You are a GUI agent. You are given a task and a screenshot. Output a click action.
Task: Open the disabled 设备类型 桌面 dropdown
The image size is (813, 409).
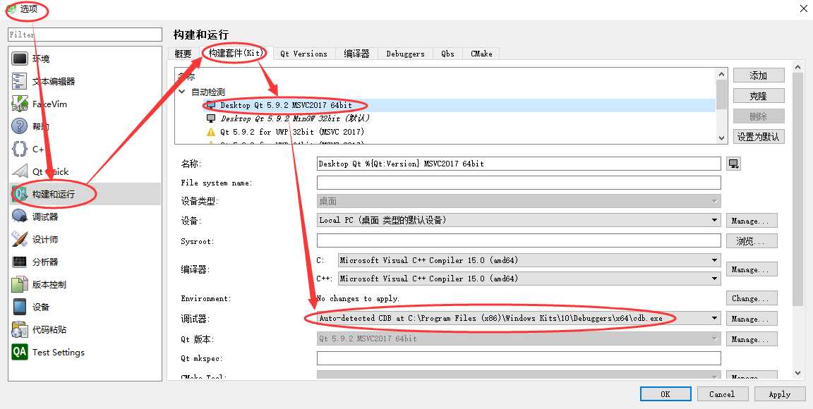click(519, 201)
